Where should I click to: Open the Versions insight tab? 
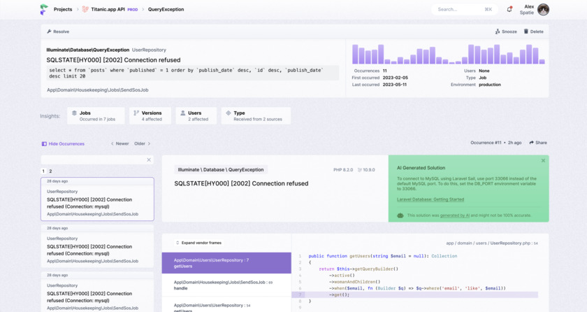150,115
